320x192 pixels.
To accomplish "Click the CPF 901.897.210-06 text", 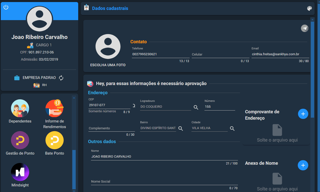I will coord(37,52).
